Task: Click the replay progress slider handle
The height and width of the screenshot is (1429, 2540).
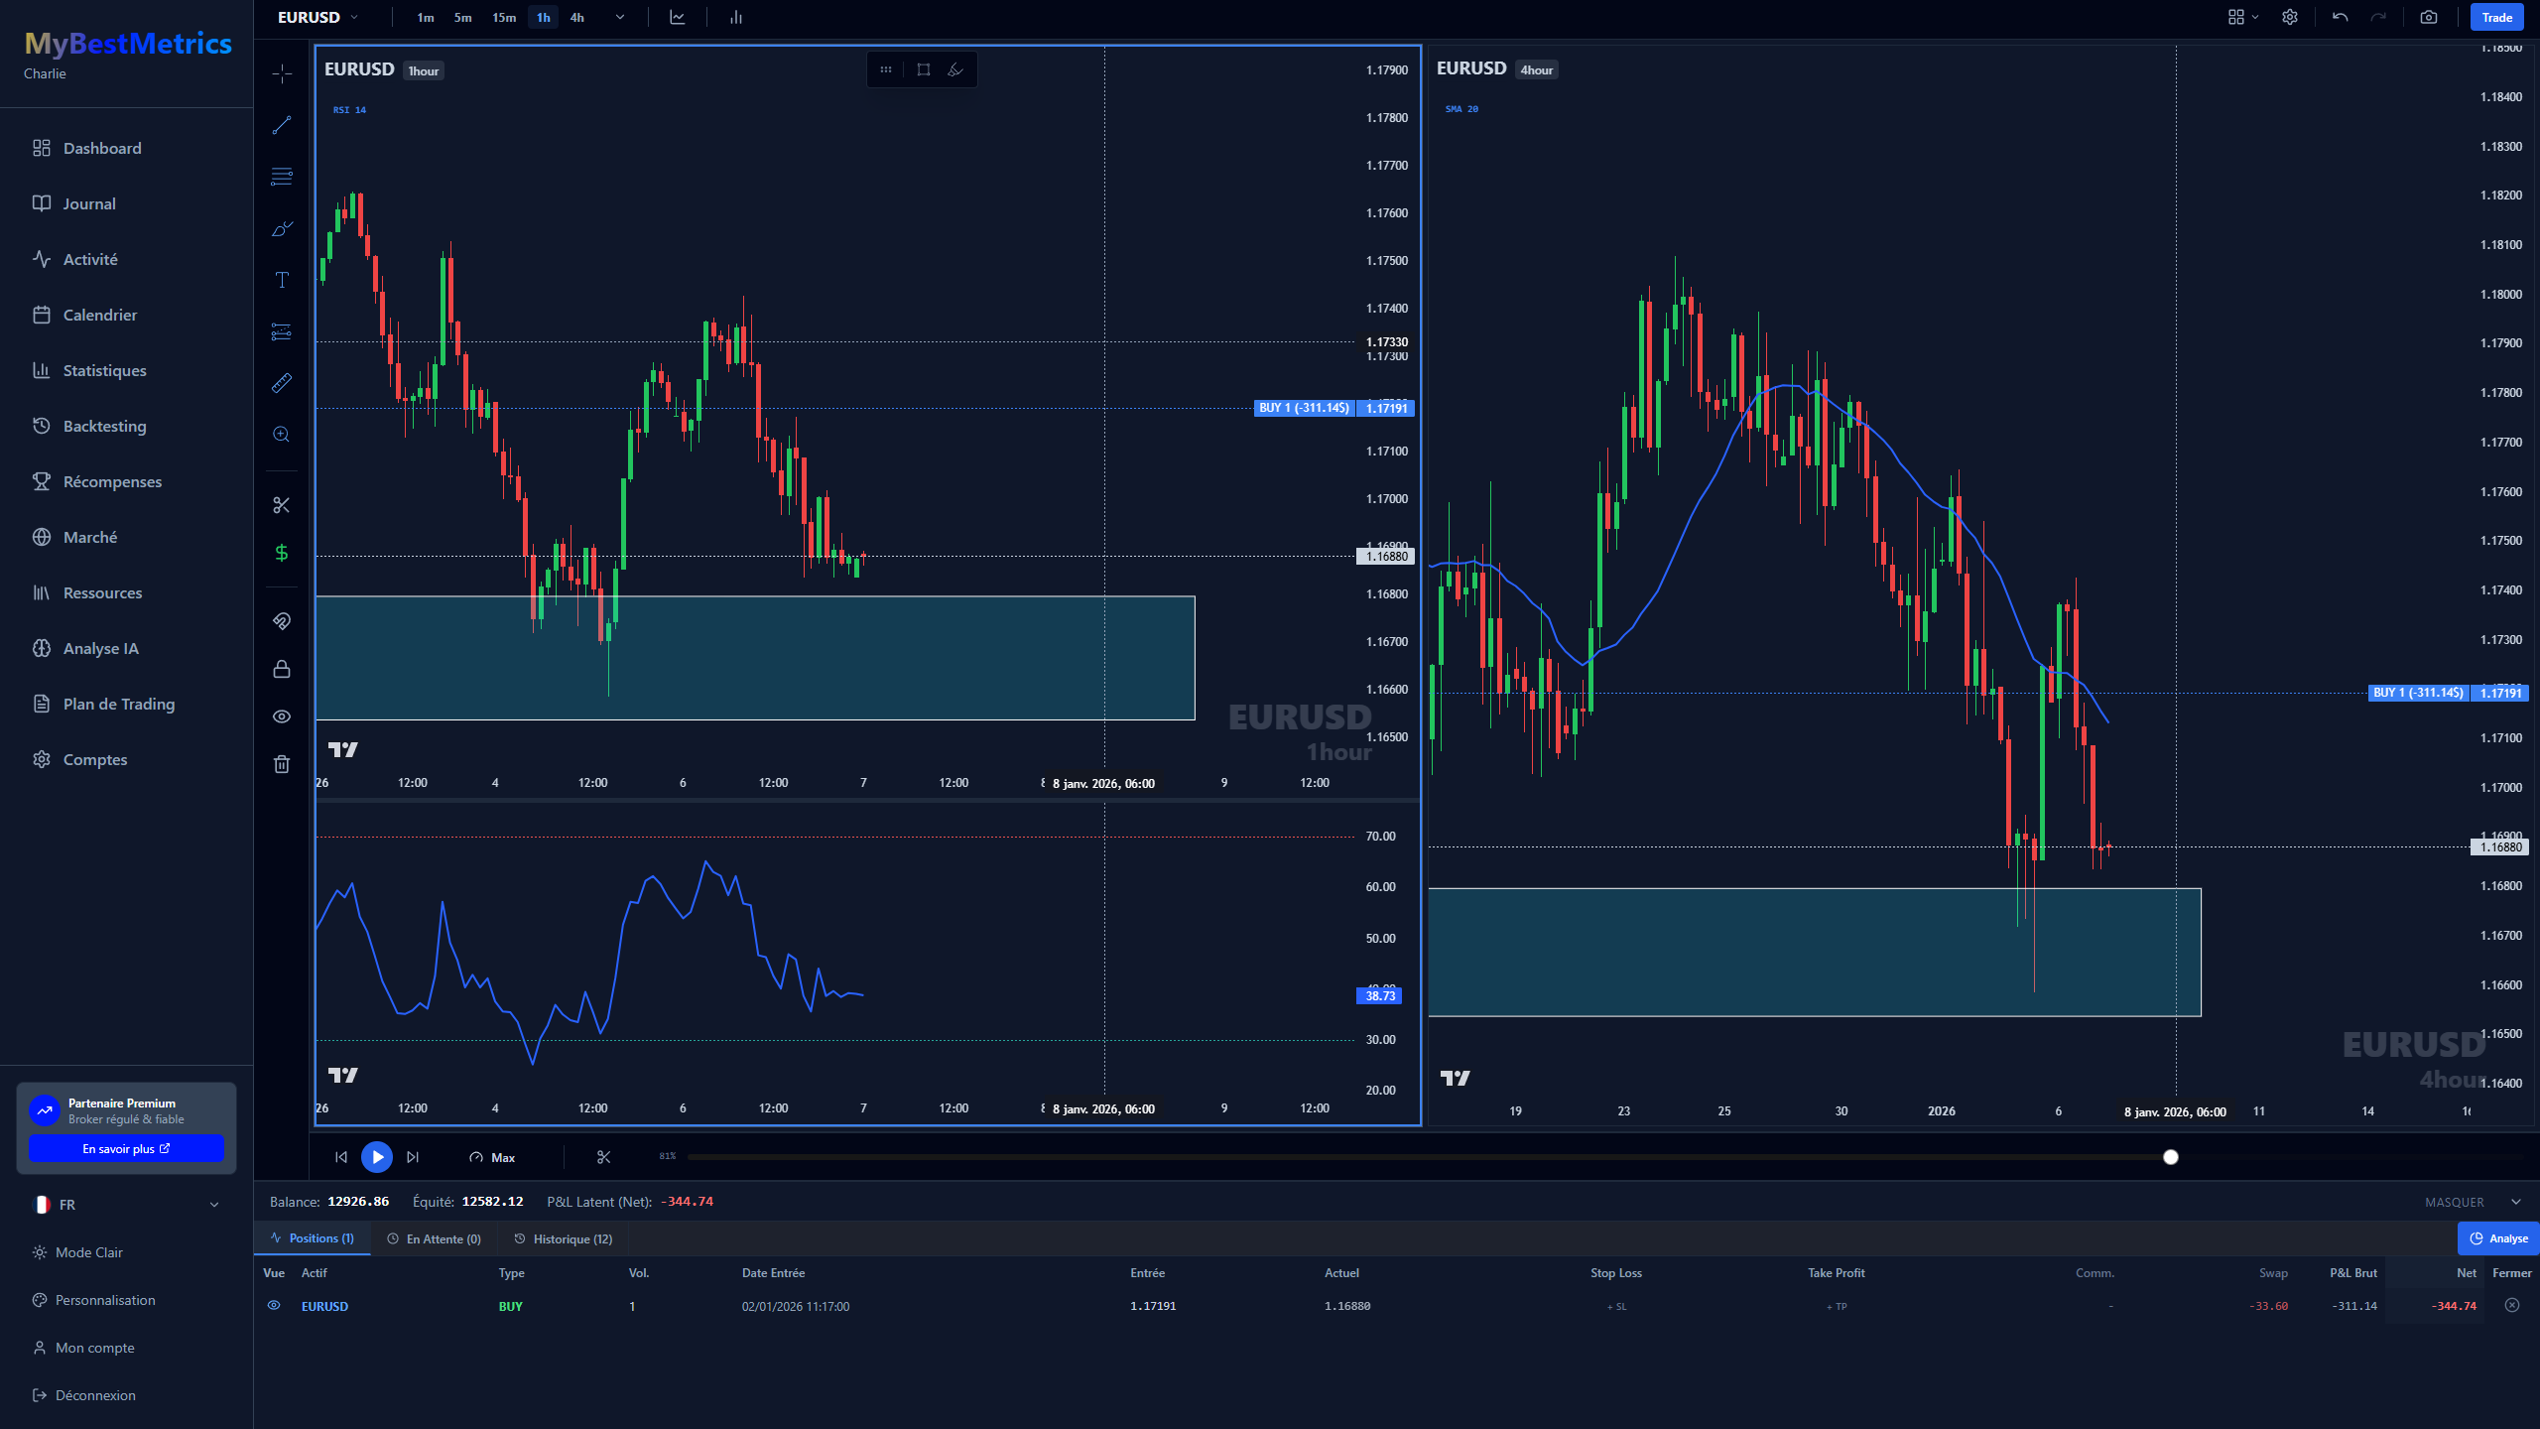Action: (2171, 1157)
